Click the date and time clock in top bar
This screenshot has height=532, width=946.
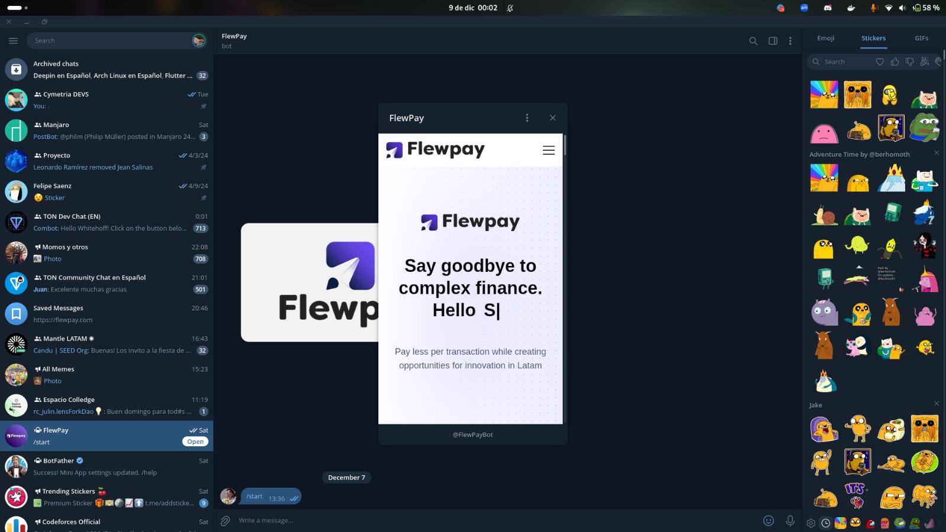coord(472,8)
